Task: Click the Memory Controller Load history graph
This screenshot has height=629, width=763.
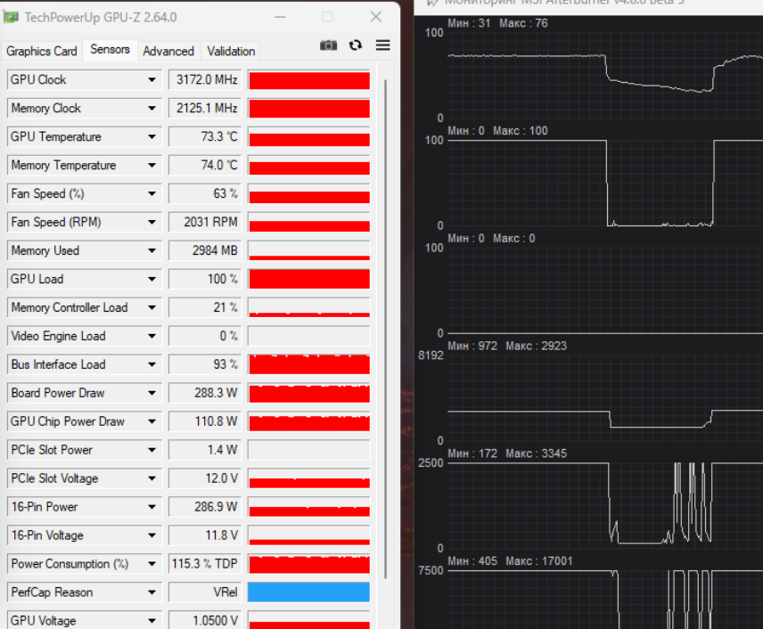Action: coord(309,307)
